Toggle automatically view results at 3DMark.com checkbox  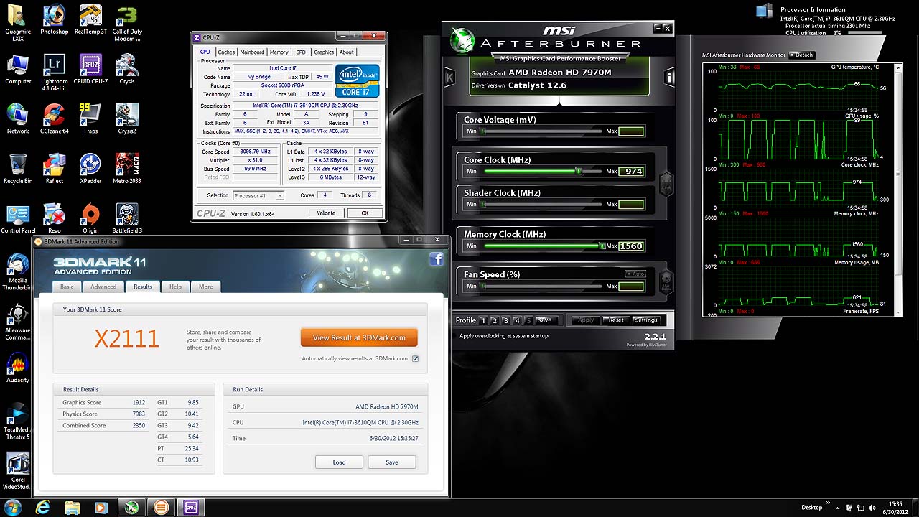pyautogui.click(x=415, y=358)
